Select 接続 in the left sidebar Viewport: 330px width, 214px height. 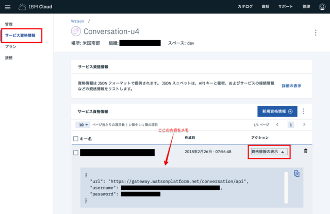pos(9,58)
